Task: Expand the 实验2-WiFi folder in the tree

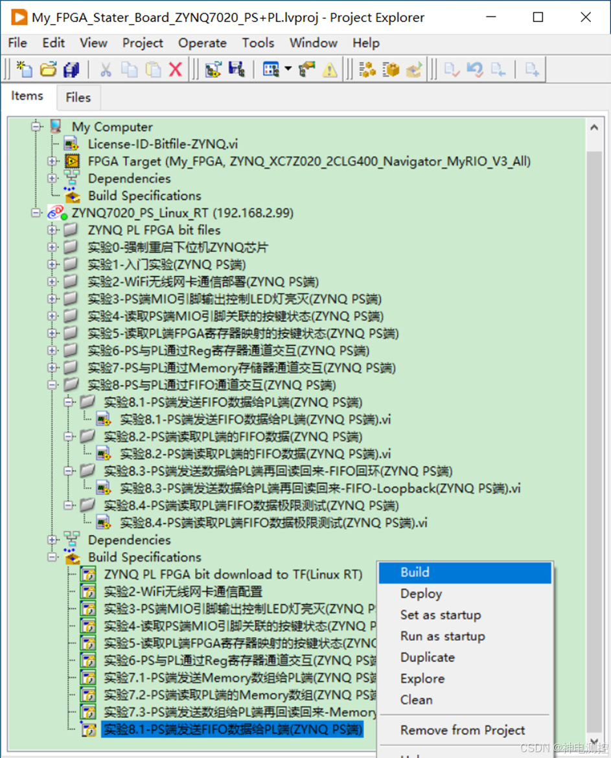Action: pyautogui.click(x=52, y=282)
